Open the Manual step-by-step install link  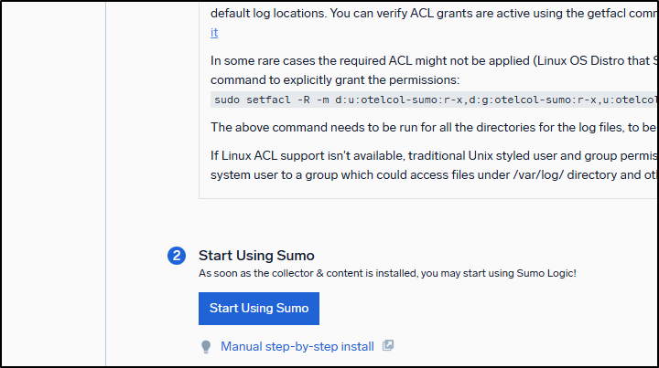[297, 347]
